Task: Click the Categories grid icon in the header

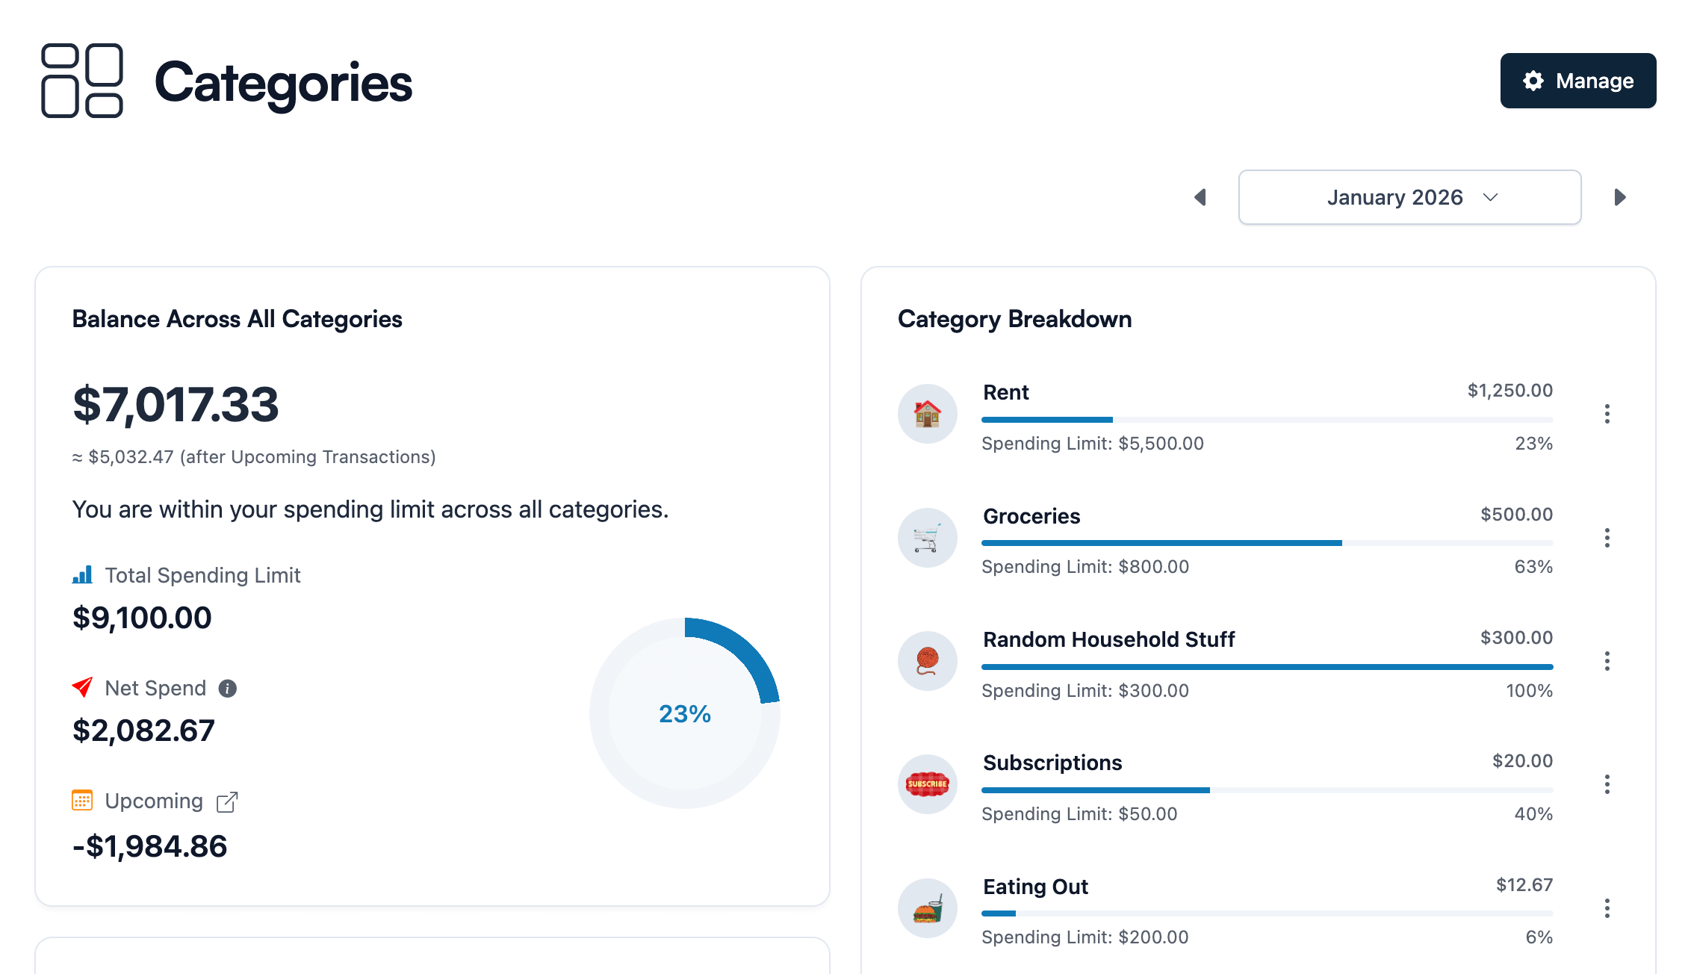Action: point(82,82)
